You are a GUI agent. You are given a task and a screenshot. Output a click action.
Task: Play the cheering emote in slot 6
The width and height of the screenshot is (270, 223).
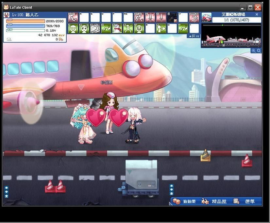click(x=128, y=28)
